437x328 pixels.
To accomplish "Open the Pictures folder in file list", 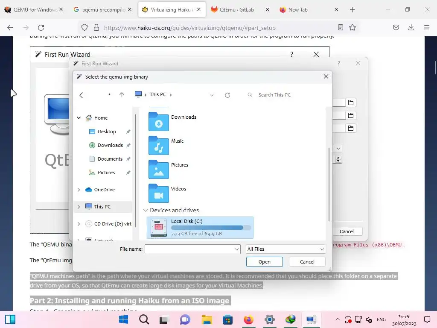I will 168,169.
